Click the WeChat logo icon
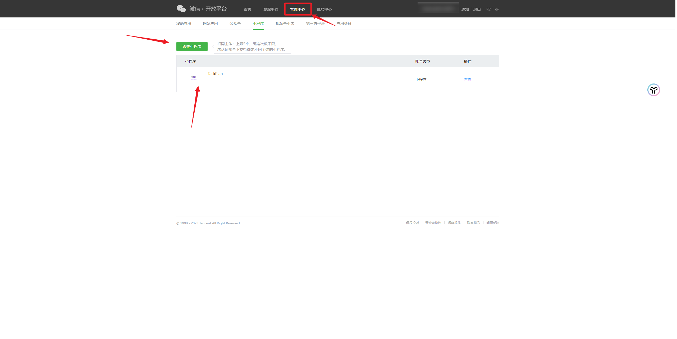This screenshot has width=677, height=339. tap(181, 9)
